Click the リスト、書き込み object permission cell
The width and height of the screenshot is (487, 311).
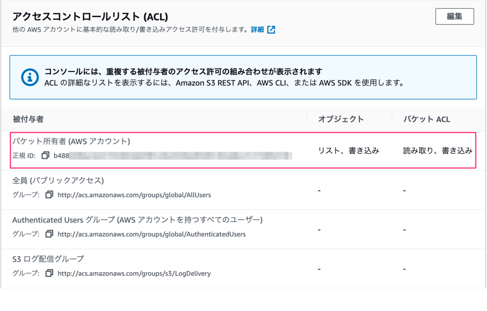click(x=349, y=151)
